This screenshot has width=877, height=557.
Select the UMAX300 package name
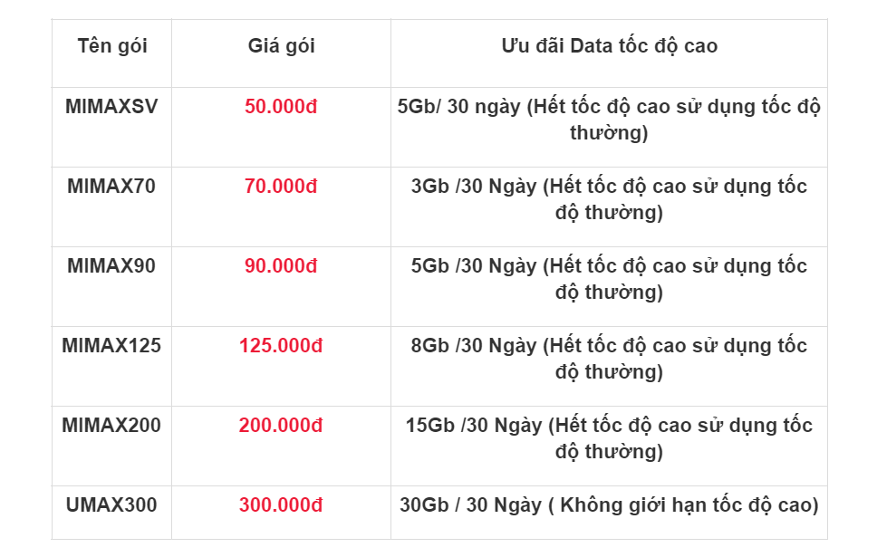(x=111, y=505)
